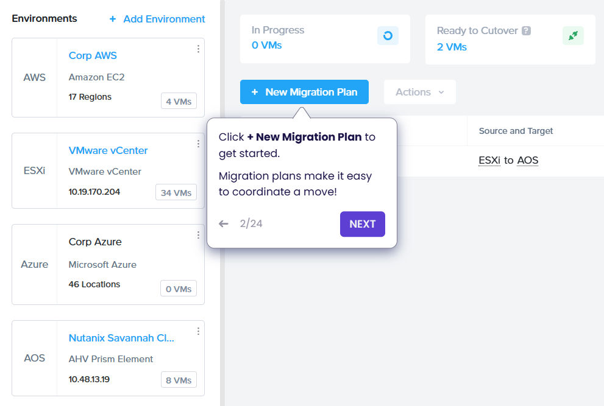Viewport: 604px width, 406px height.
Task: Create a New Migration Plan
Action: (x=304, y=93)
